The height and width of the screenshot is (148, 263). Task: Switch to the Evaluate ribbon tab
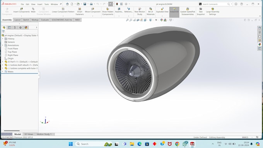click(x=45, y=20)
